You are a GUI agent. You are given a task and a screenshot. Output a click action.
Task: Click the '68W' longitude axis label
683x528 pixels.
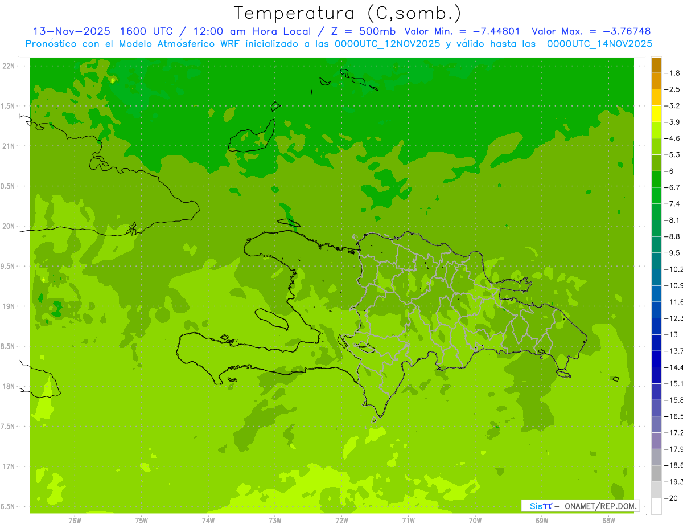coord(608,520)
